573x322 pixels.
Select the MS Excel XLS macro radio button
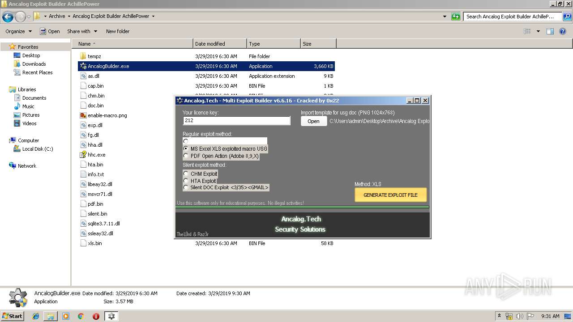click(186, 148)
